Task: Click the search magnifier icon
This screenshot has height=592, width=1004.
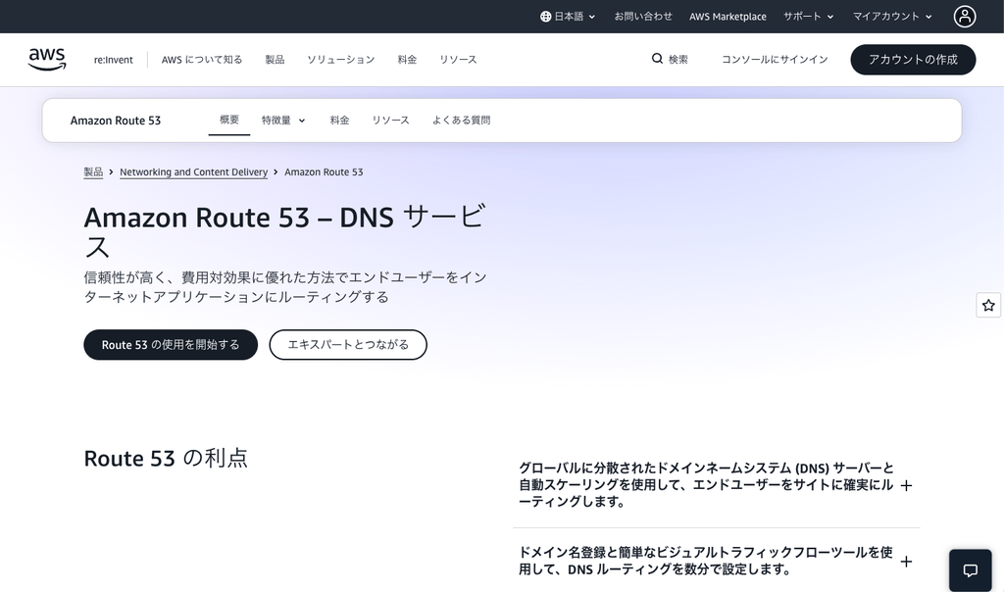Action: coord(657,59)
